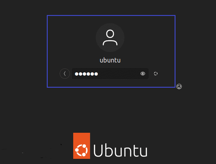The height and width of the screenshot is (164, 216).
Task: Click the loading spinner beside the password field
Action: (x=156, y=74)
